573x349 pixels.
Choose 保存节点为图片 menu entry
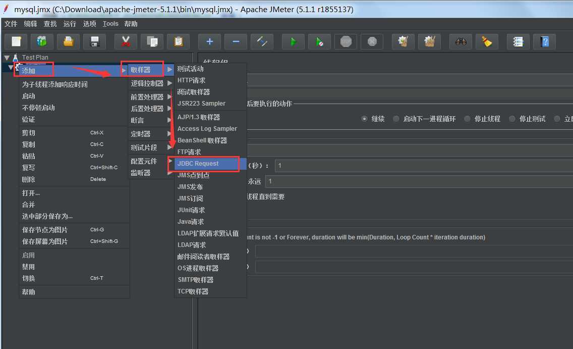74,230
